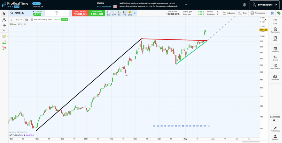Open the Portfolios panel

(275, 50)
